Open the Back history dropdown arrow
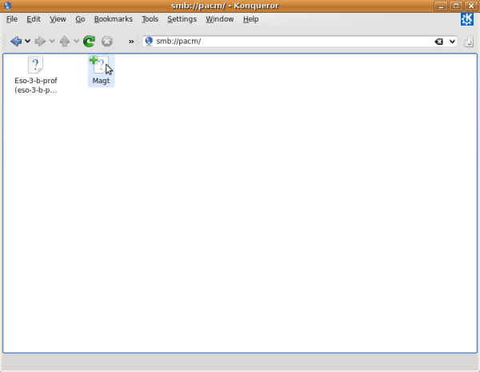Image resolution: width=480 pixels, height=372 pixels. [28, 41]
